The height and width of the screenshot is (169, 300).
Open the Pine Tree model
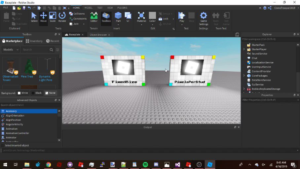(29, 68)
